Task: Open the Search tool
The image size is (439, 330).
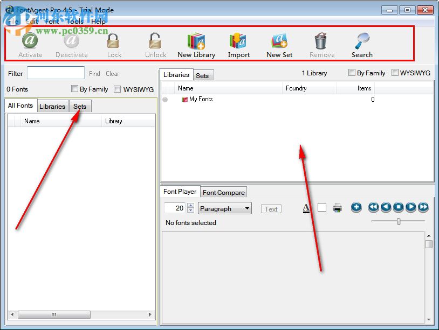Action: tap(362, 45)
